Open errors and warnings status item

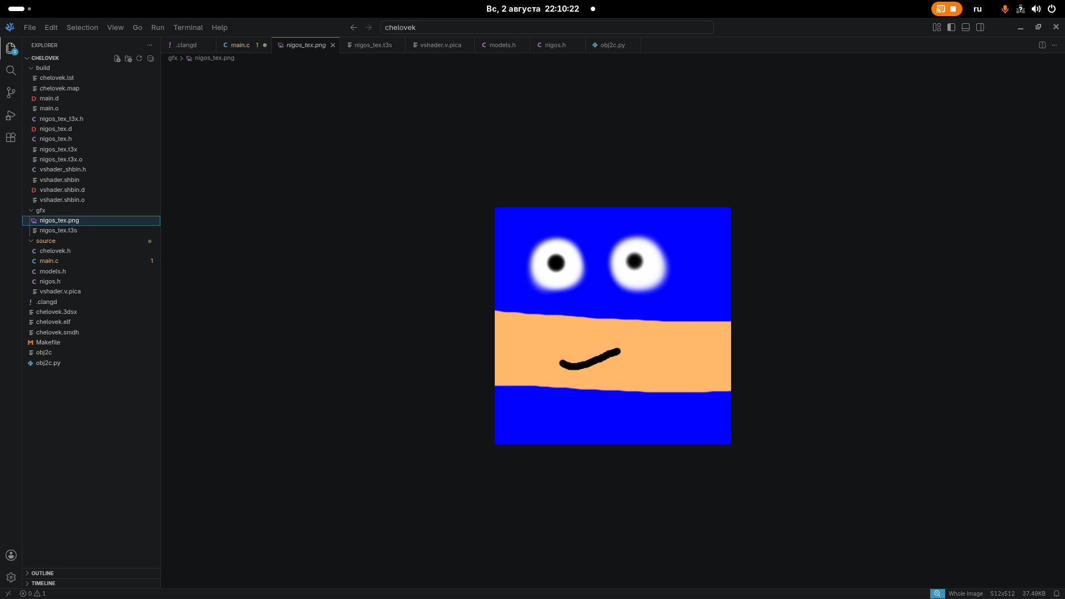33,593
